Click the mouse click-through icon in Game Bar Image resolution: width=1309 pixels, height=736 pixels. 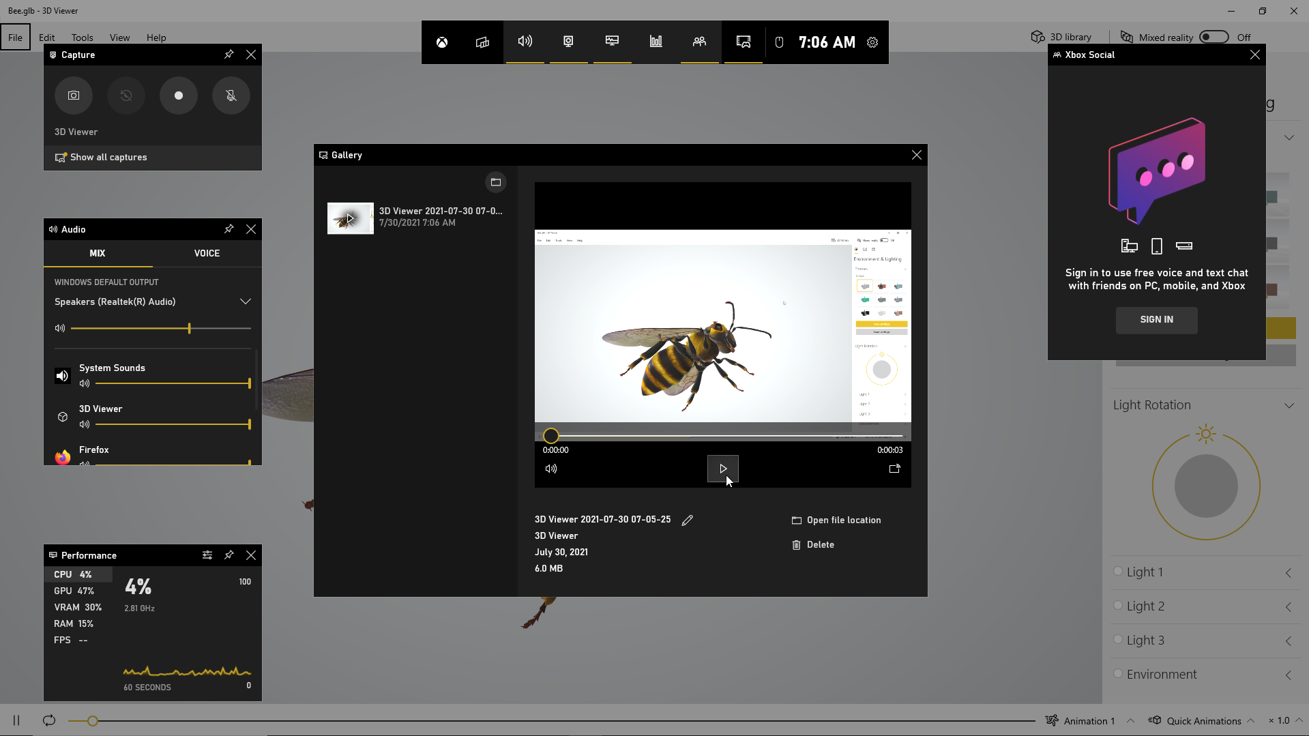pyautogui.click(x=779, y=42)
